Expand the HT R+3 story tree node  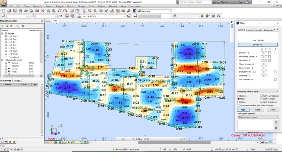point(5,42)
